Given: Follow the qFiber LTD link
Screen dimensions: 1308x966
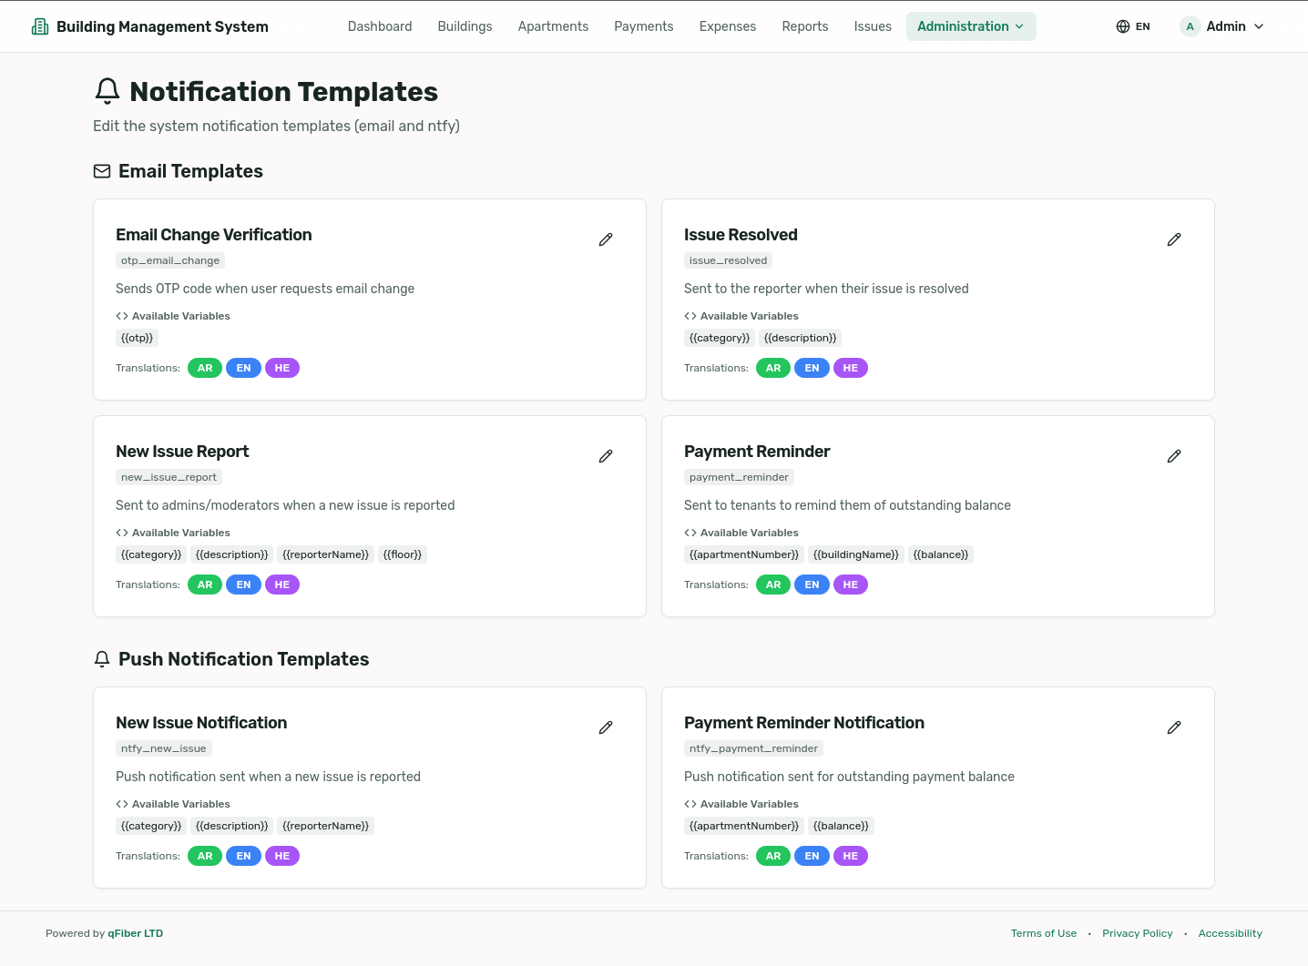Looking at the screenshot, I should (135, 933).
